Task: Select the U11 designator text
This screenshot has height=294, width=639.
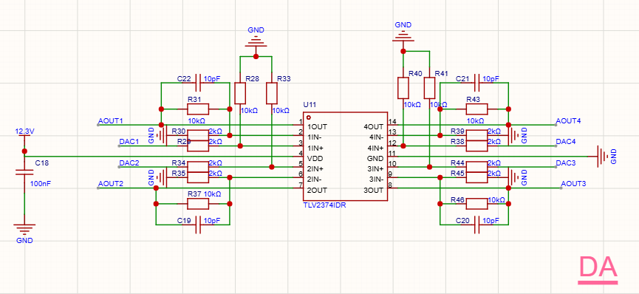Action: [310, 105]
